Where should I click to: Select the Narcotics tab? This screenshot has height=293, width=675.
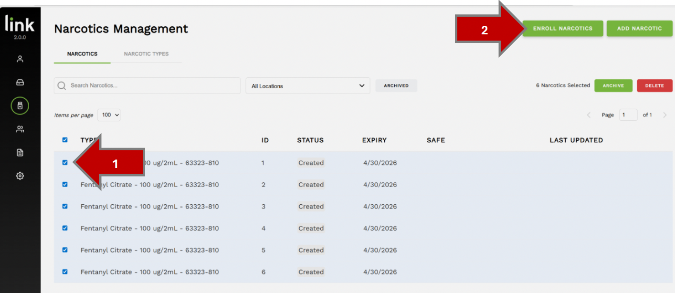(x=82, y=54)
